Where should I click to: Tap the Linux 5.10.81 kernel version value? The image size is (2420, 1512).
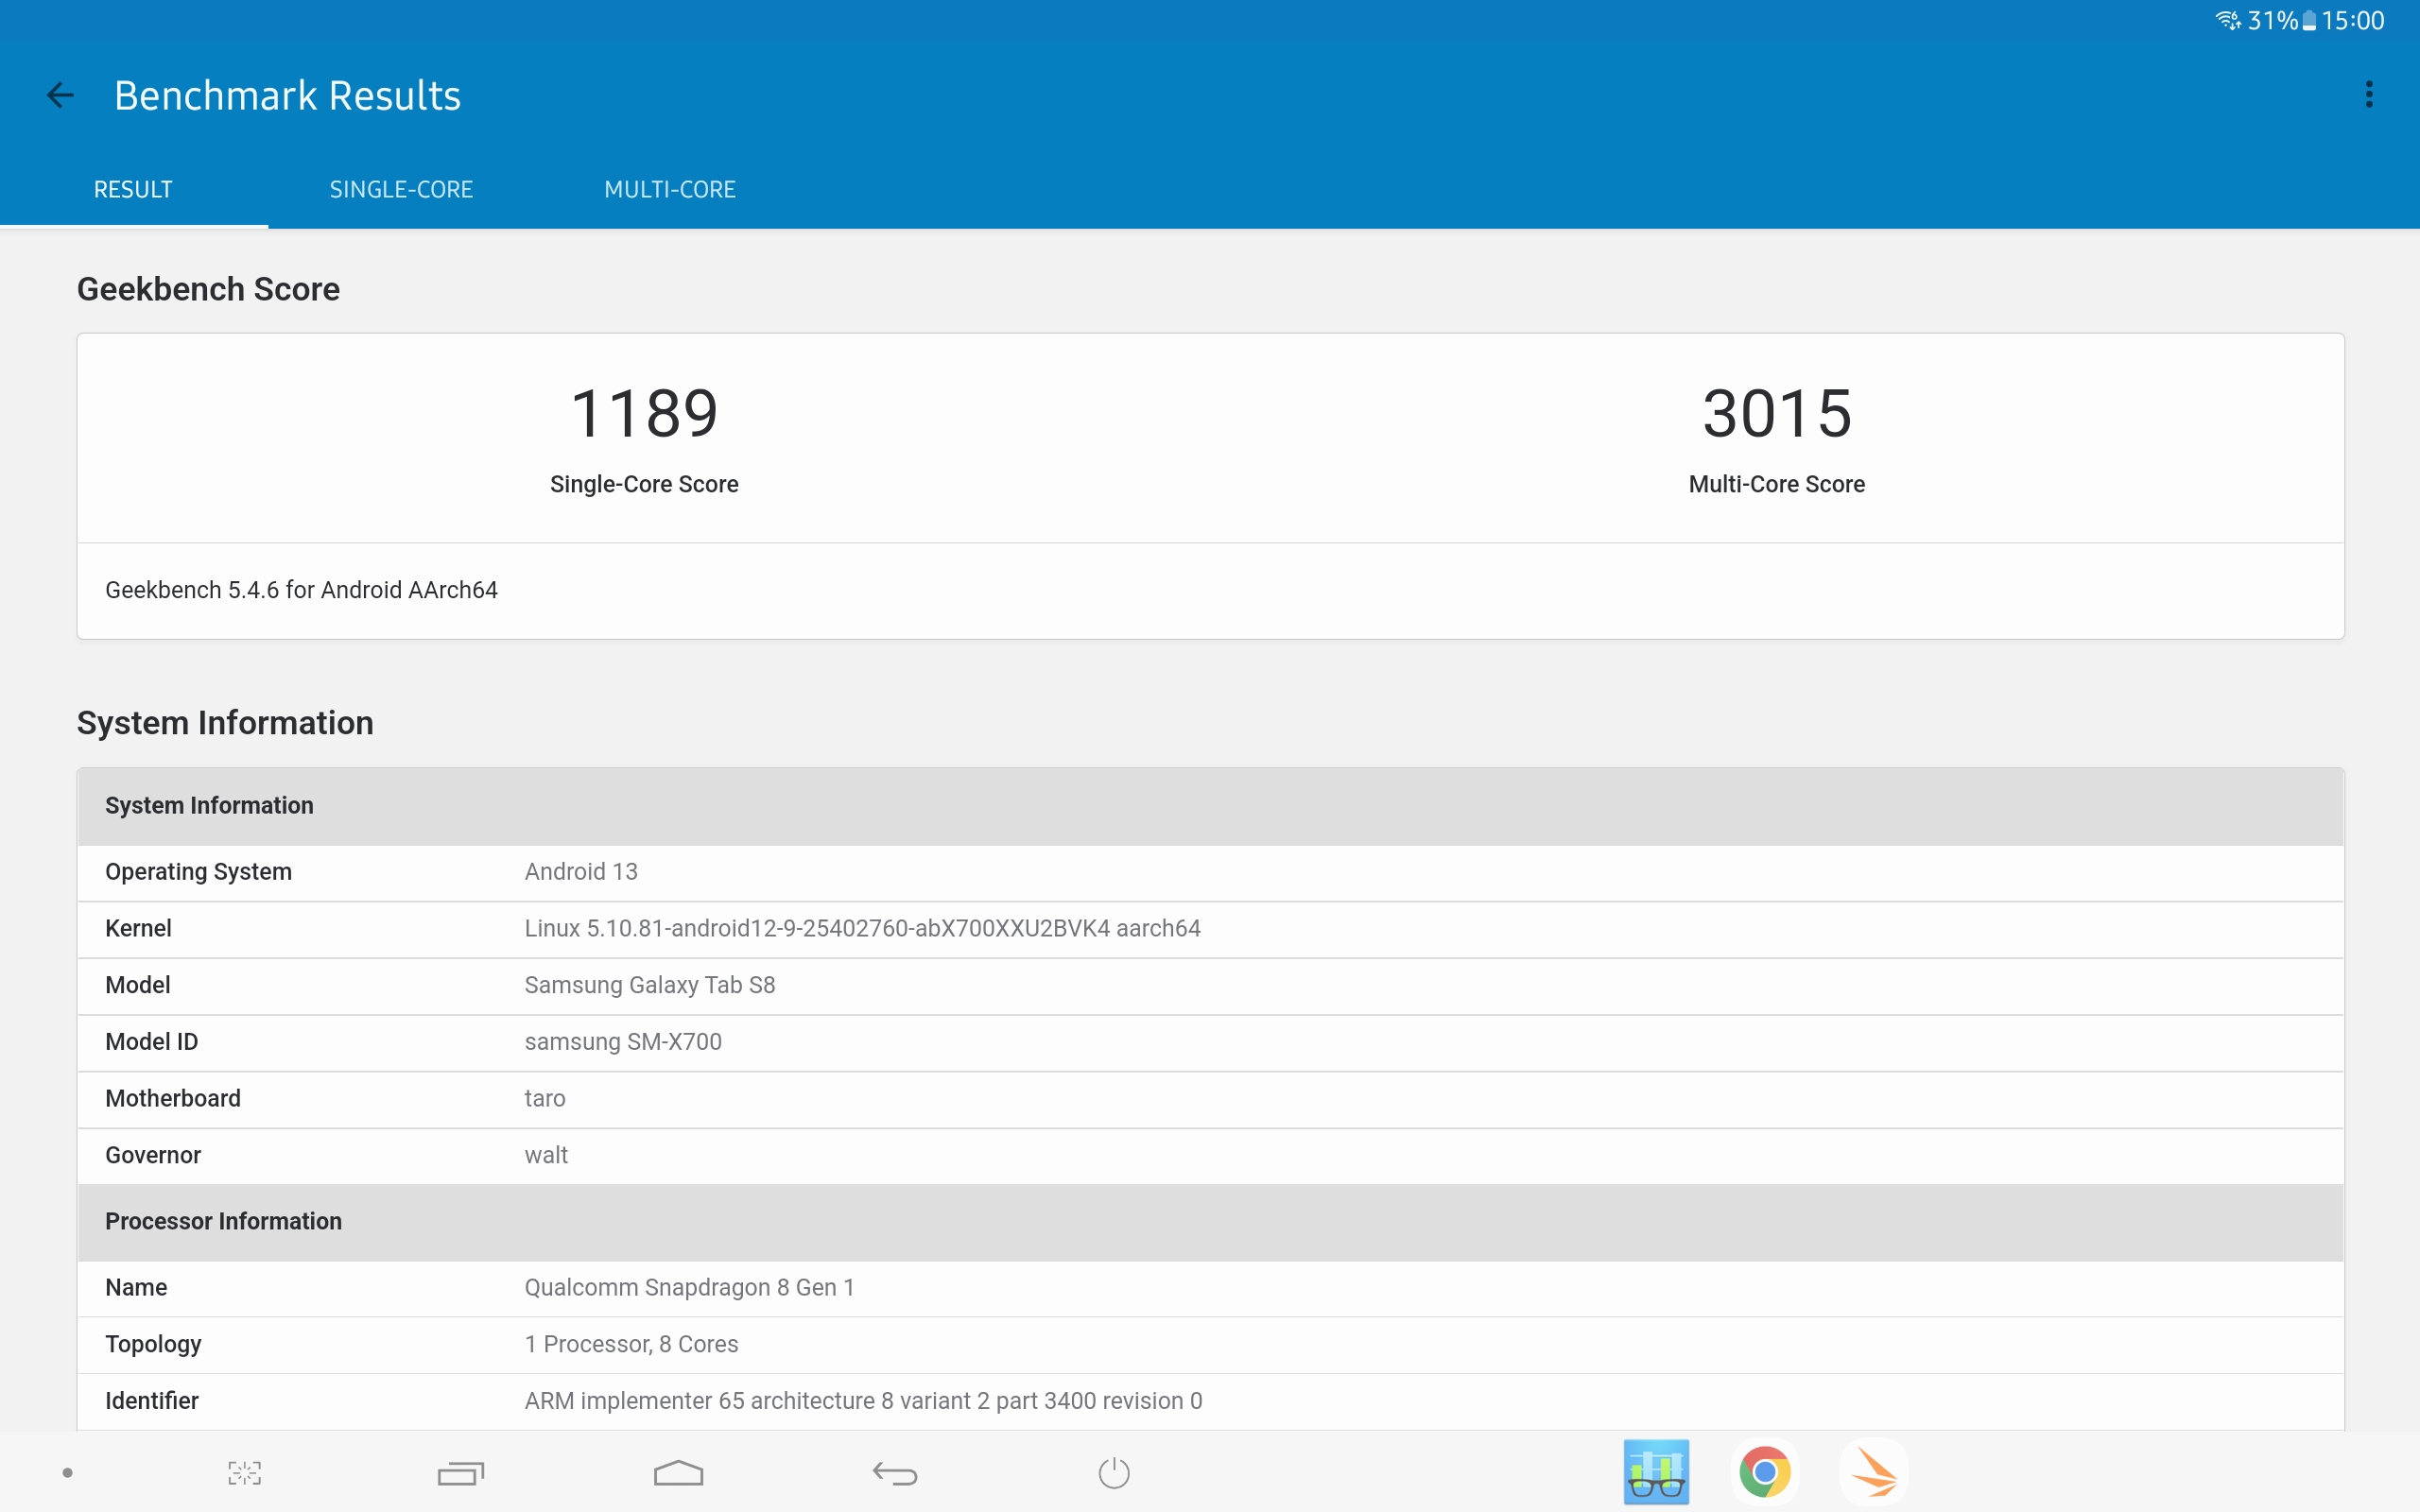pyautogui.click(x=862, y=929)
